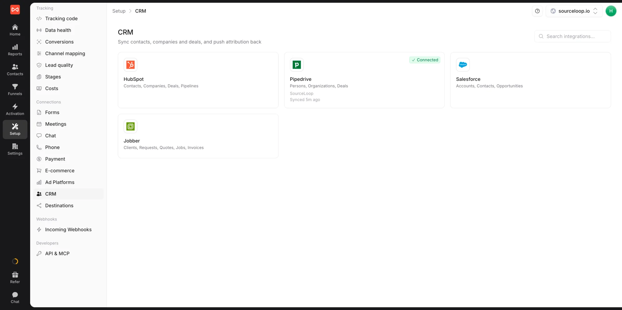Open the Conversions menu item

coord(68,42)
